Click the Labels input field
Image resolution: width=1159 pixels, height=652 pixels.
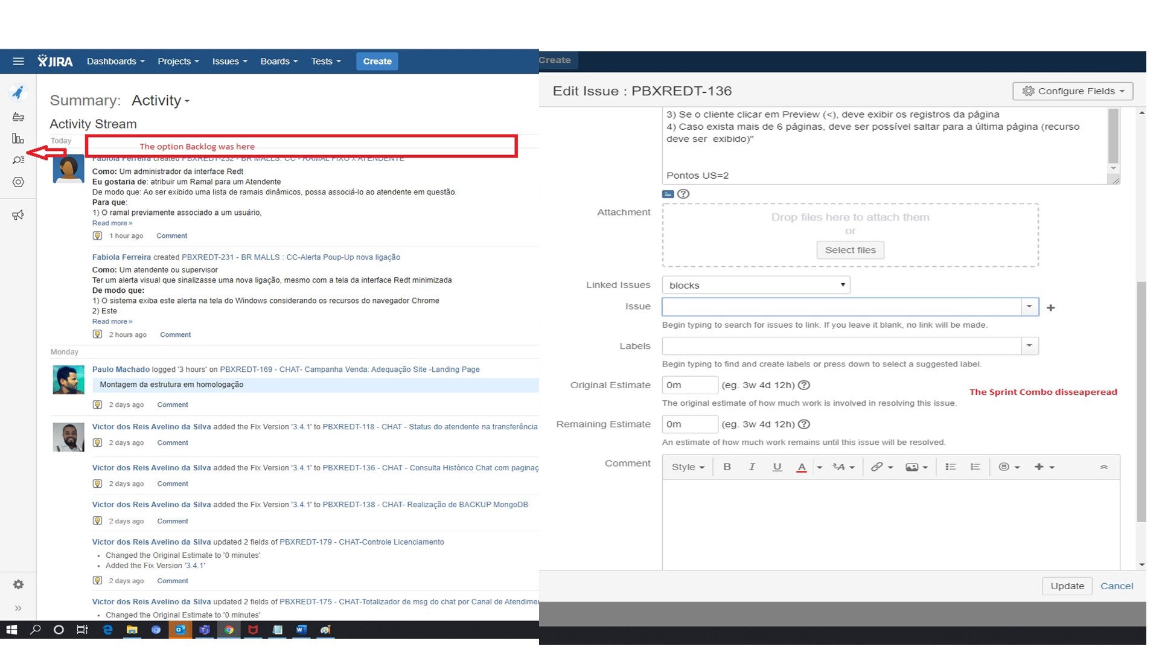click(x=841, y=346)
